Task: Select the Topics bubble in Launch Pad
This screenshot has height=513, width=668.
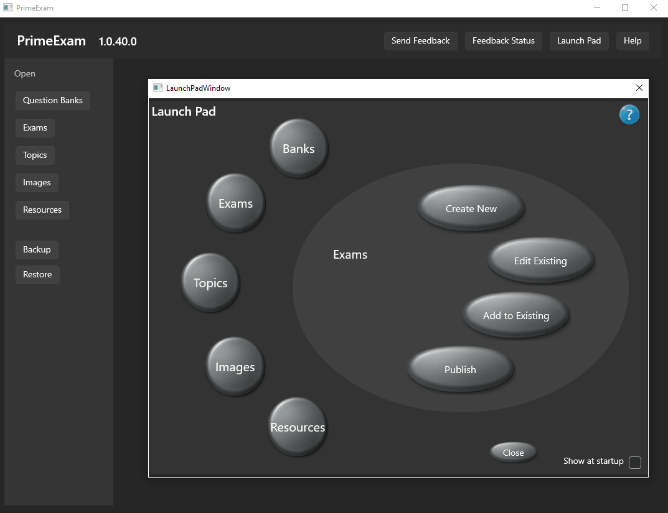Action: (x=210, y=282)
